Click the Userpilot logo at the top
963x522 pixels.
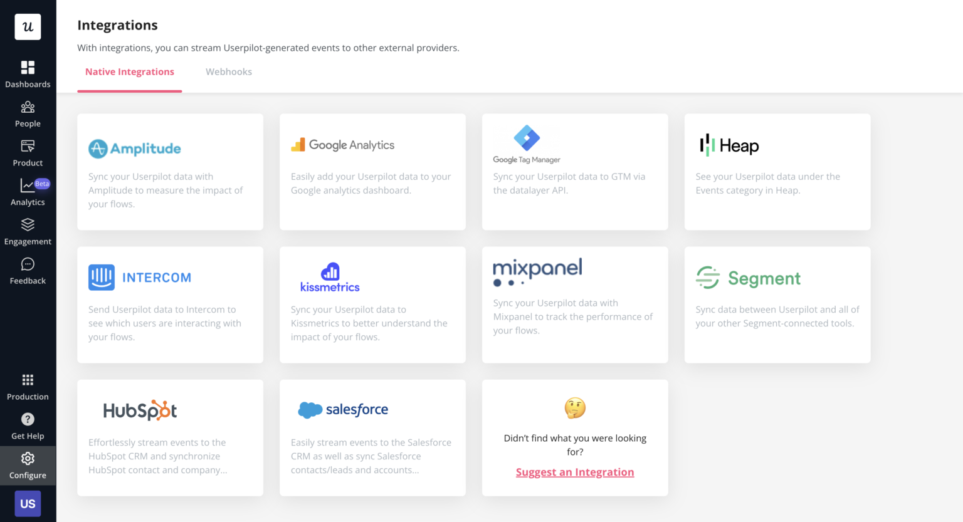(x=28, y=26)
